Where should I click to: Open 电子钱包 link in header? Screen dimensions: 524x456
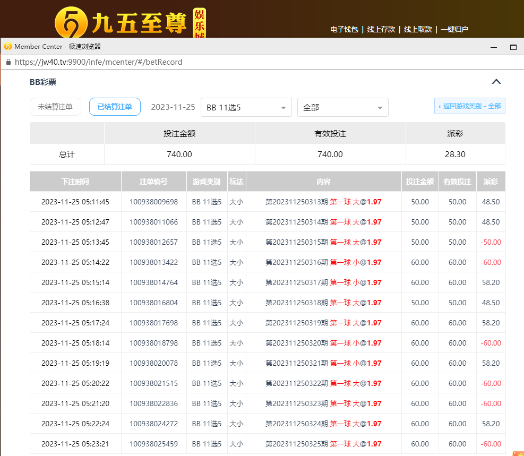(344, 29)
